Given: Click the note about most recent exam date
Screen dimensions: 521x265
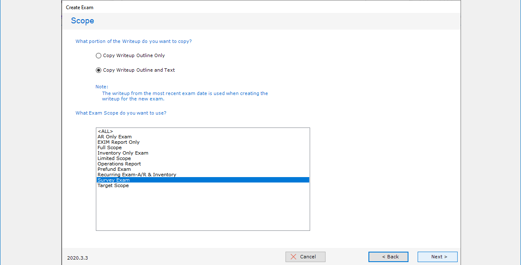Looking at the screenshot, I should (185, 96).
